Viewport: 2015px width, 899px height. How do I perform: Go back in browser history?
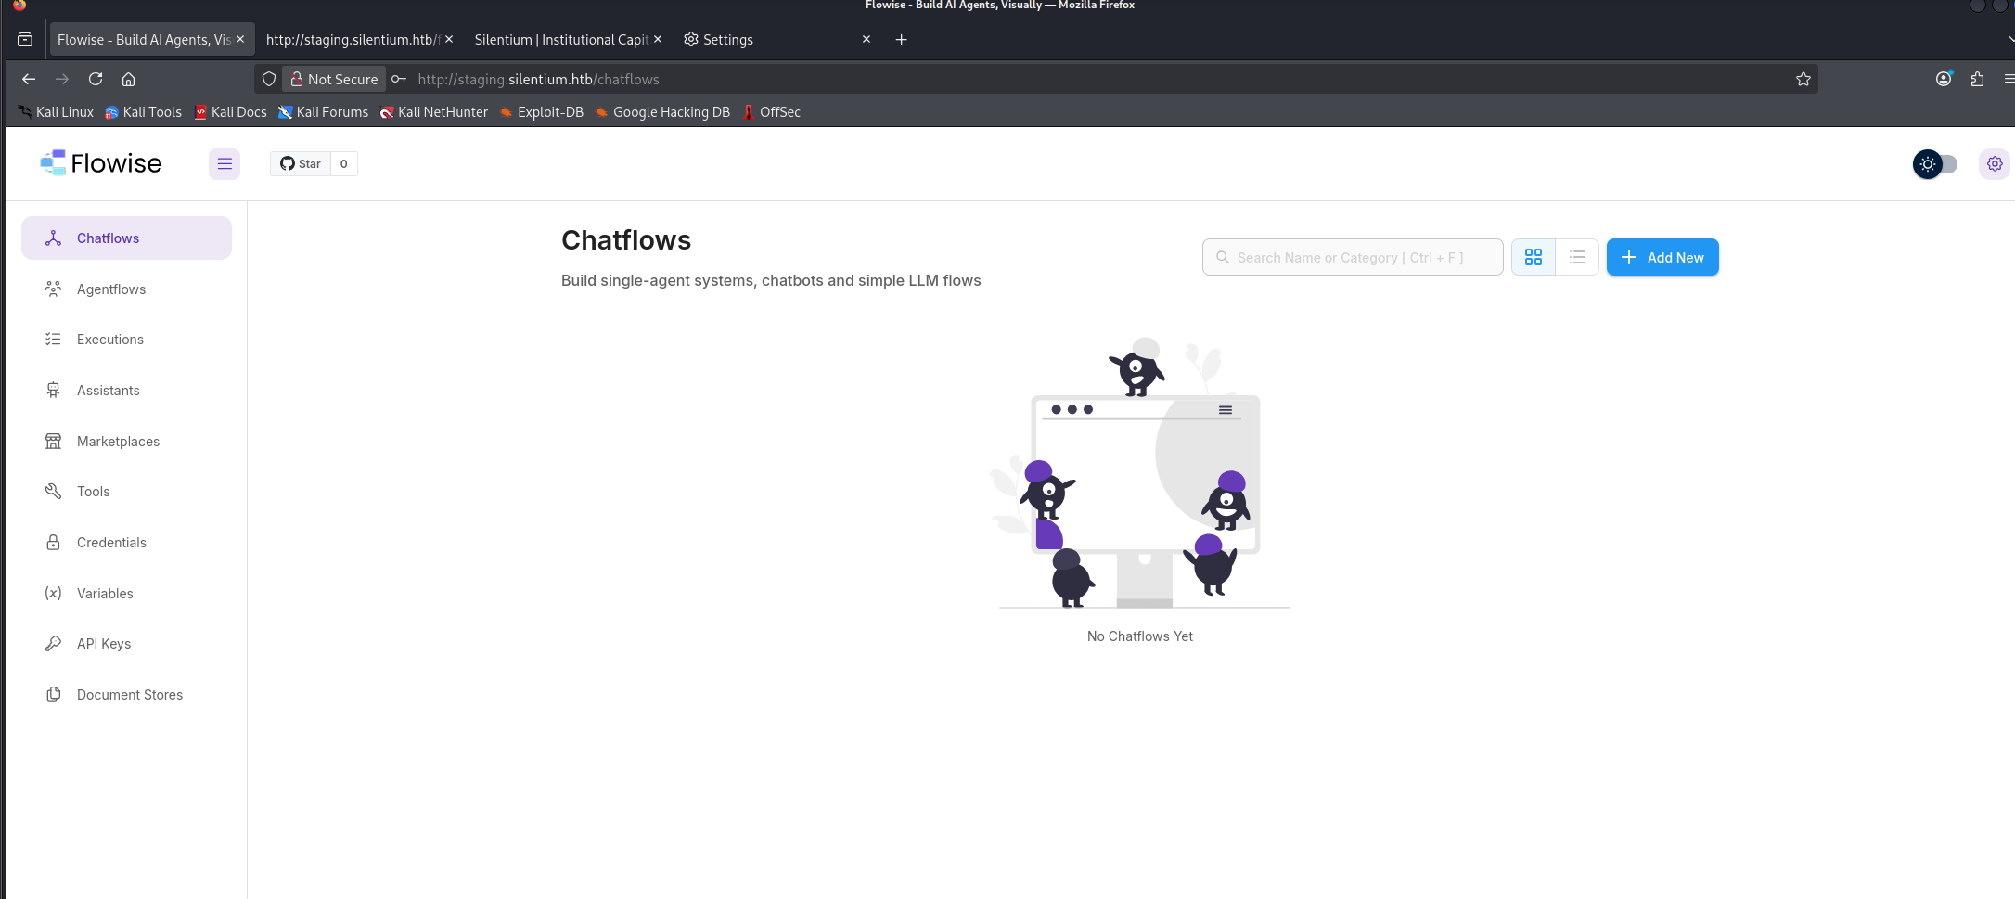click(29, 79)
